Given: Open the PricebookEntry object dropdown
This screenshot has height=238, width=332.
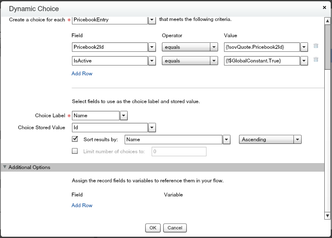Looking at the screenshot, I should pyautogui.click(x=152, y=20).
